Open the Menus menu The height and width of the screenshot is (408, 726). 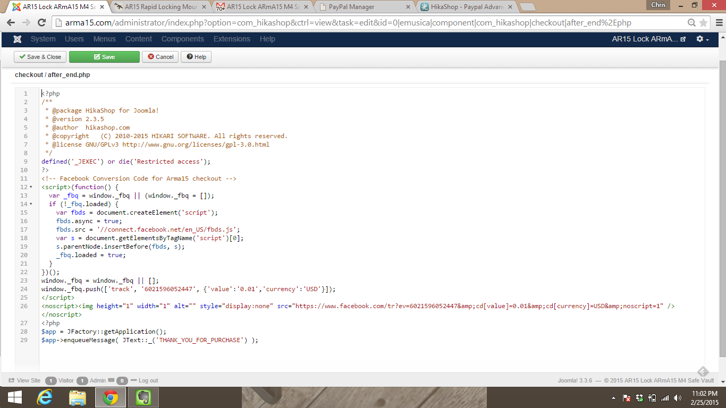104,39
